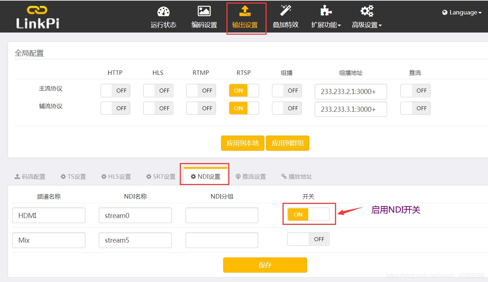Click the NDI分组 field in Mix row

[x=222, y=240]
